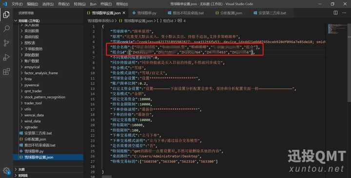The width and height of the screenshot is (351, 178).
Task: Expand the trader_tool folder
Action: pyautogui.click(x=33, y=103)
